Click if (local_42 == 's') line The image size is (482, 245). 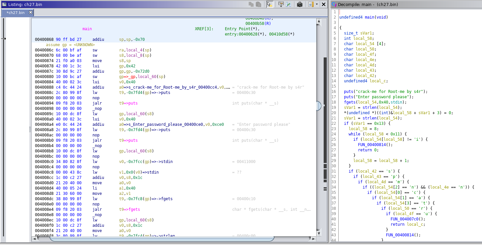[x=374, y=171]
